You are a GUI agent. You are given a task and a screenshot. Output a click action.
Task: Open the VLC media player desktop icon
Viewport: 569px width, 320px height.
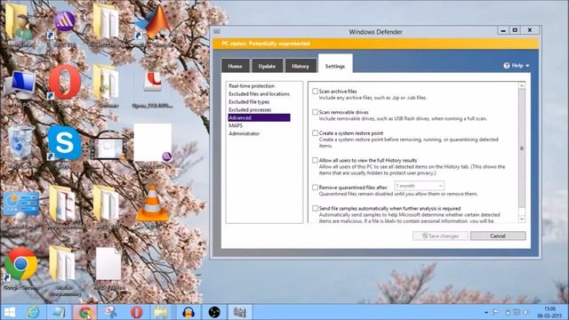pos(152,204)
